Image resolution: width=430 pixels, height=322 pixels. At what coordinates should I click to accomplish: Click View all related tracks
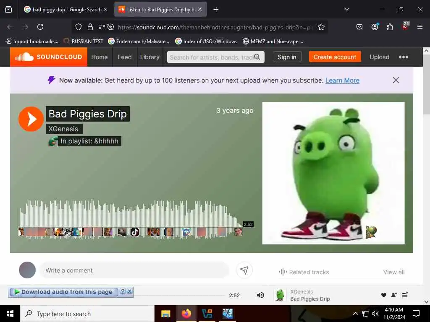point(394,272)
